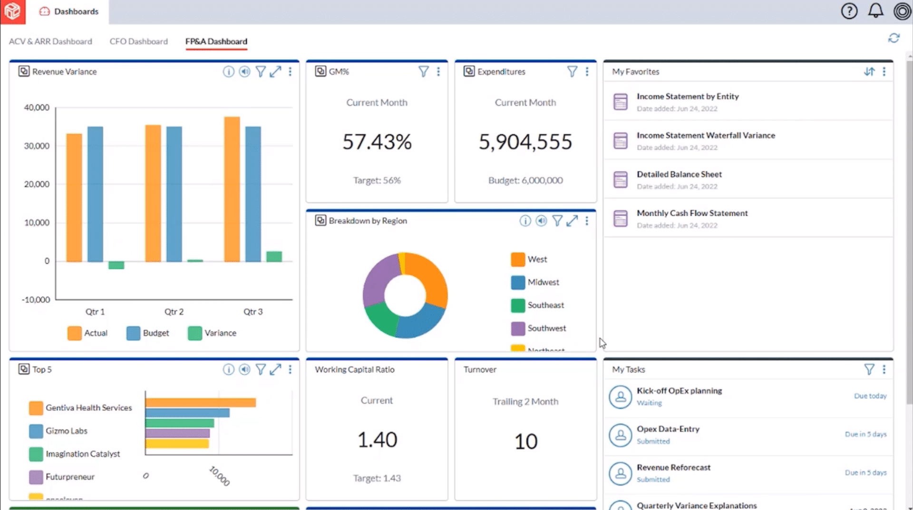This screenshot has width=913, height=510.
Task: Click the info icon on Revenue Variance card
Action: pyautogui.click(x=229, y=72)
